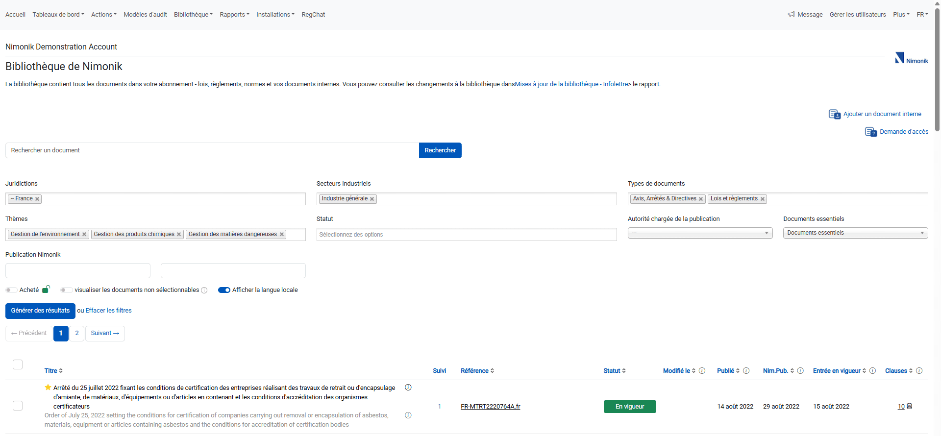The width and height of the screenshot is (941, 436).
Task: Expand Autorité chargée de la publication dropdown
Action: click(700, 233)
